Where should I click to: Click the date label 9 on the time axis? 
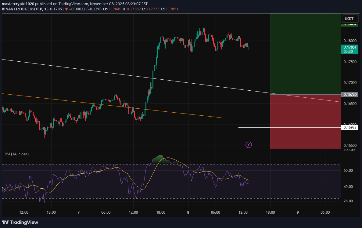(x=298, y=212)
